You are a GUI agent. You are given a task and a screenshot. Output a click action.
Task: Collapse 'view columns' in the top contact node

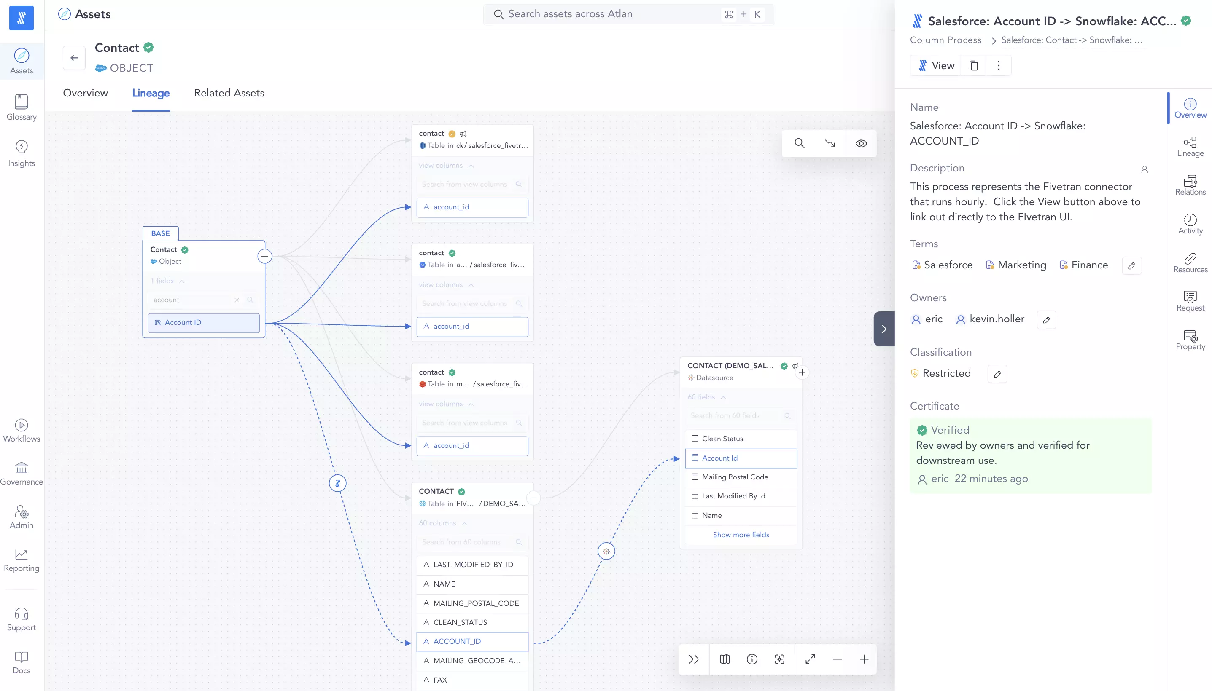tap(446, 166)
